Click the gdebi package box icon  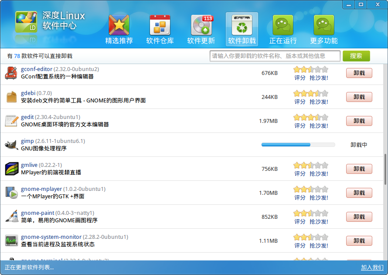pyautogui.click(x=11, y=97)
